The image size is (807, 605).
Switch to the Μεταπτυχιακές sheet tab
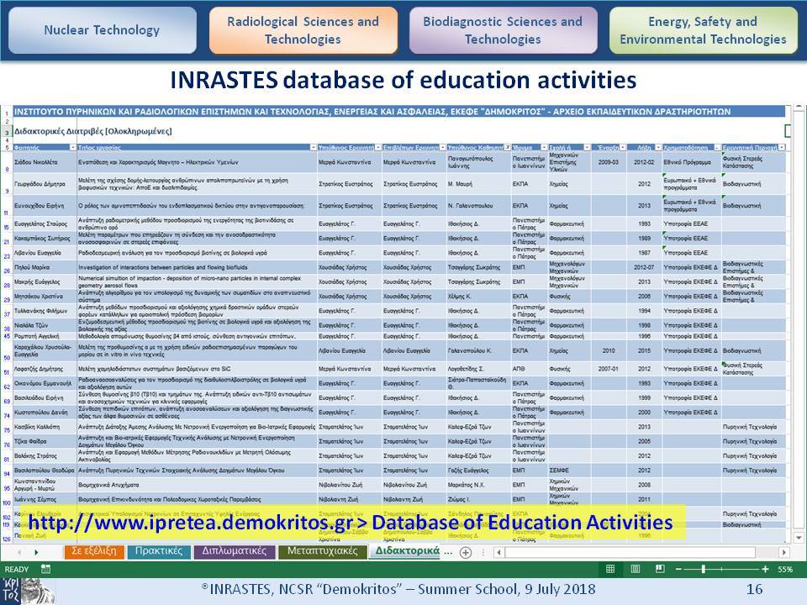[x=322, y=551]
